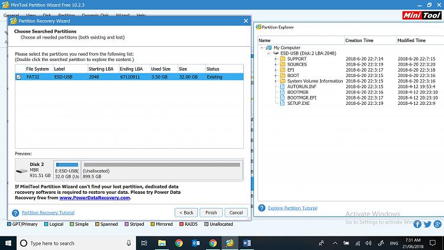
Task: Select the BOOTMGR file icon
Action: point(282,92)
